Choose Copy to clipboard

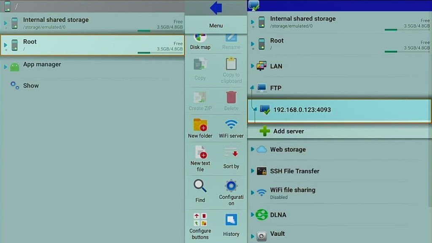(231, 70)
